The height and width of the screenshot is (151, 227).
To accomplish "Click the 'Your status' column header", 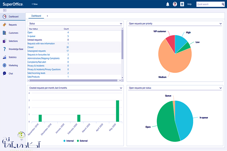I will (x=33, y=29).
